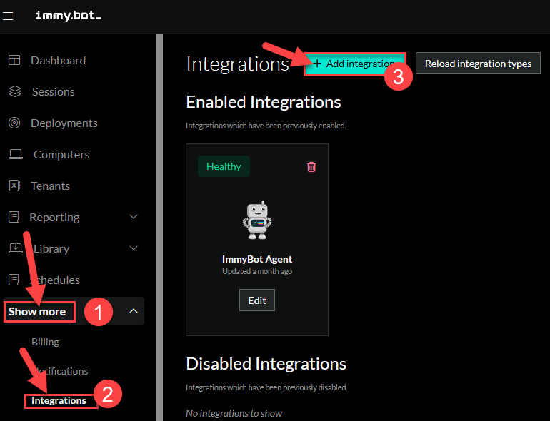Click the Computers laptop icon
Viewport: 550px width, 421px height.
15,155
